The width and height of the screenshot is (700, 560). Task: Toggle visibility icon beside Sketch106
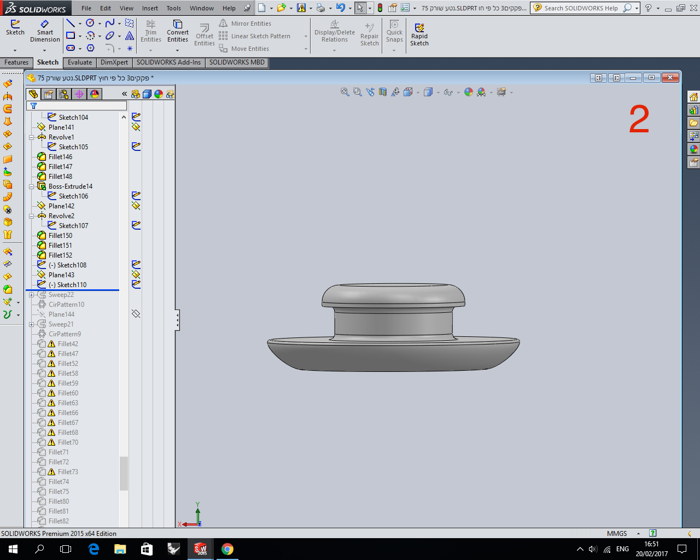pyautogui.click(x=136, y=196)
